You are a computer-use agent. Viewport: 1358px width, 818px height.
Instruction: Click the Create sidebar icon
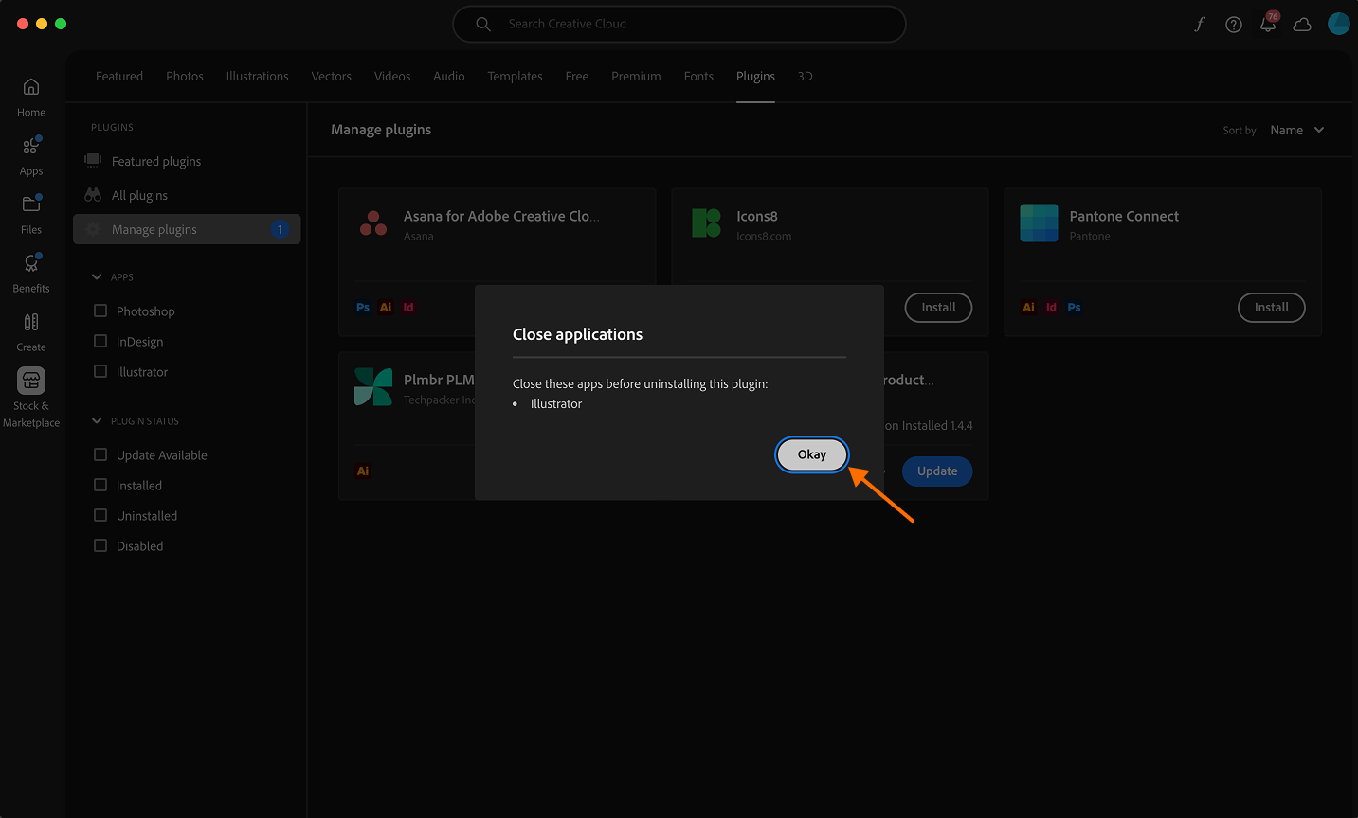(x=31, y=323)
